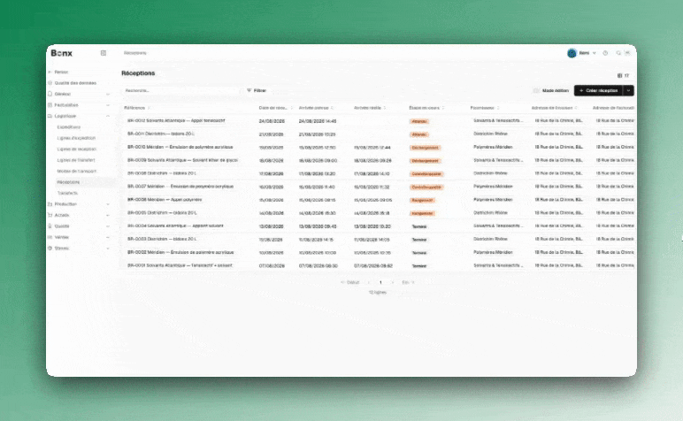Open Lignes de réception in the sidebar
The height and width of the screenshot is (421, 683).
pos(77,149)
